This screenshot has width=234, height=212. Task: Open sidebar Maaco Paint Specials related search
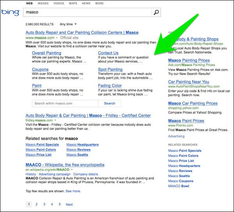pos(185,151)
